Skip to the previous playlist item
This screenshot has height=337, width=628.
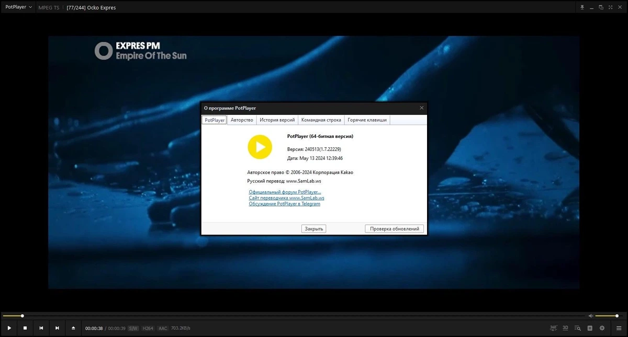(x=41, y=328)
